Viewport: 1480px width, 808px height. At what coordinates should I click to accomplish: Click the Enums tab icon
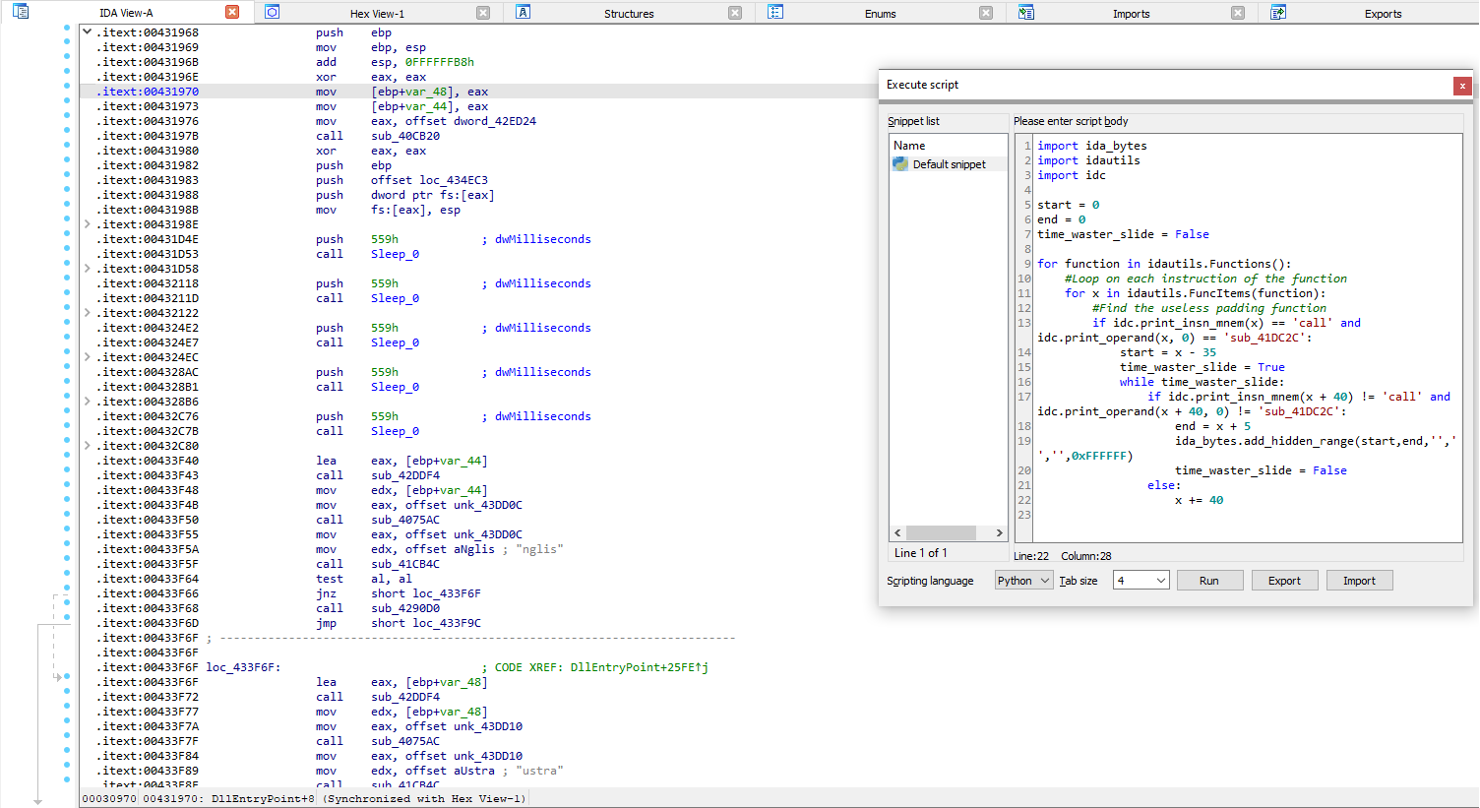pos(775,12)
